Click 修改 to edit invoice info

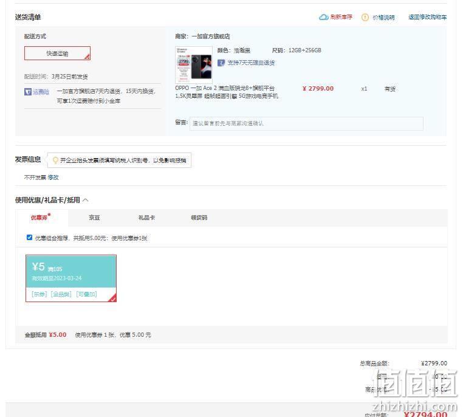tap(53, 177)
